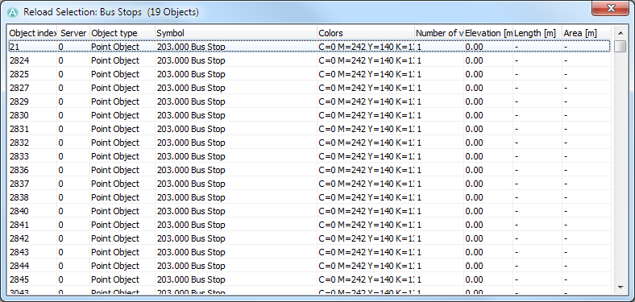
Task: Sort by Symbol column header
Action: coord(236,33)
